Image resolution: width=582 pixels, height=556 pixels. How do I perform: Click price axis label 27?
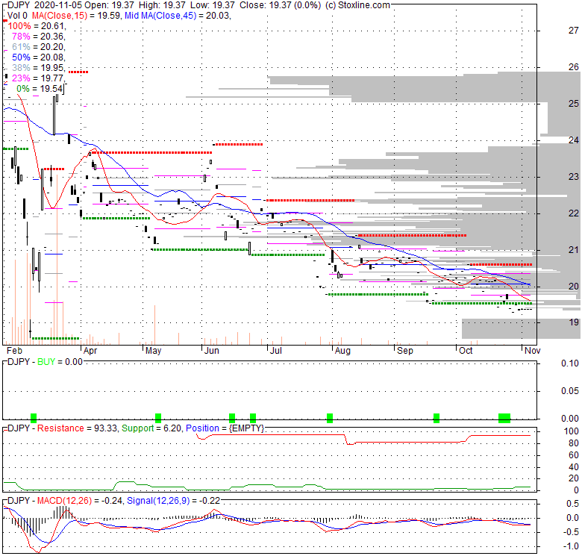pyautogui.click(x=574, y=31)
